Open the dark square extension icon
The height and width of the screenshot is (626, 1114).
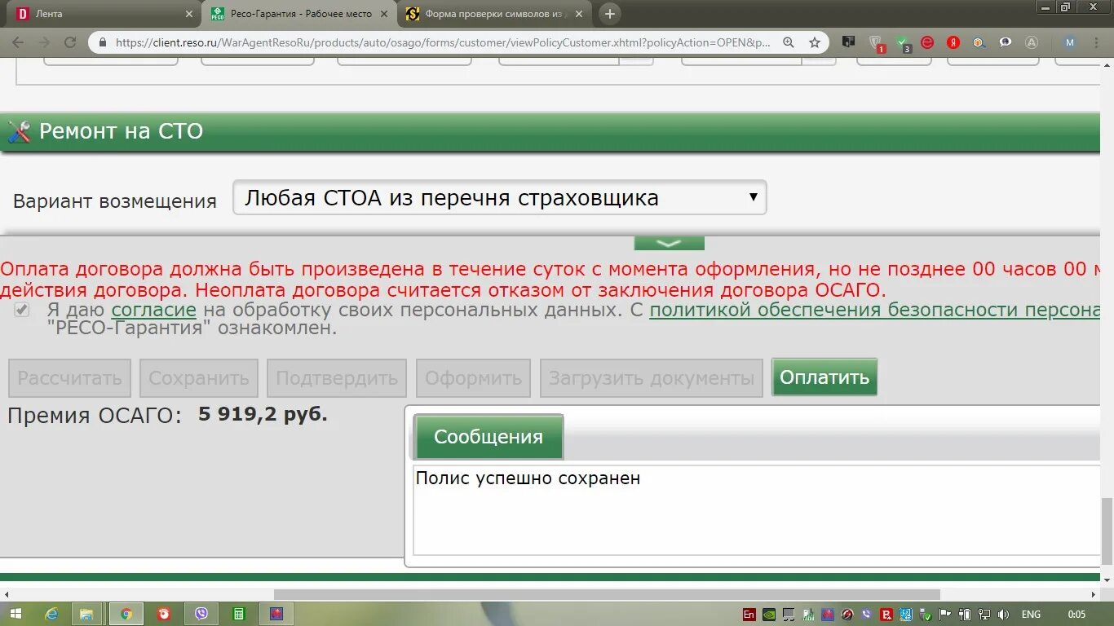[x=849, y=42]
